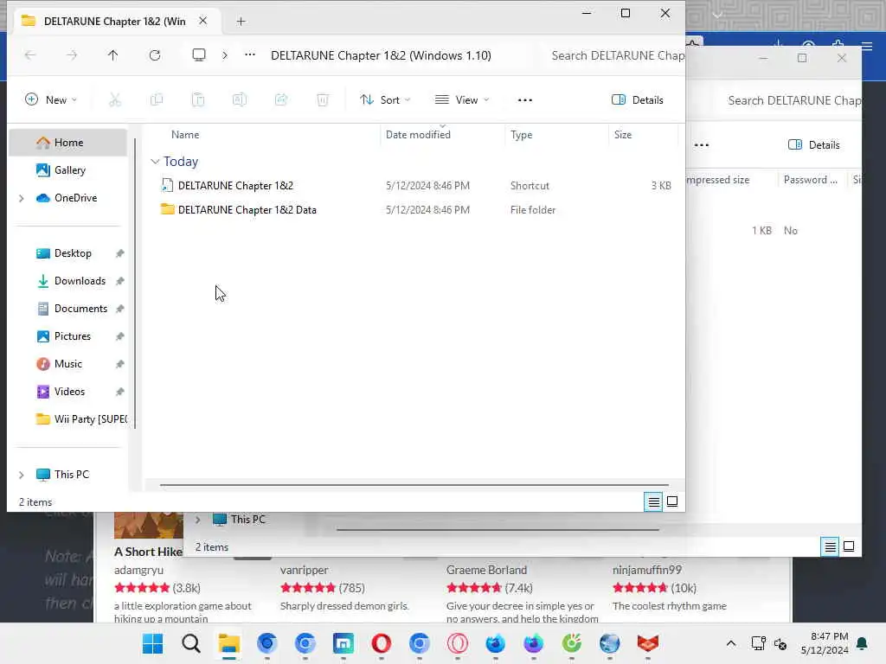Show hidden system tray icons

[x=730, y=643]
